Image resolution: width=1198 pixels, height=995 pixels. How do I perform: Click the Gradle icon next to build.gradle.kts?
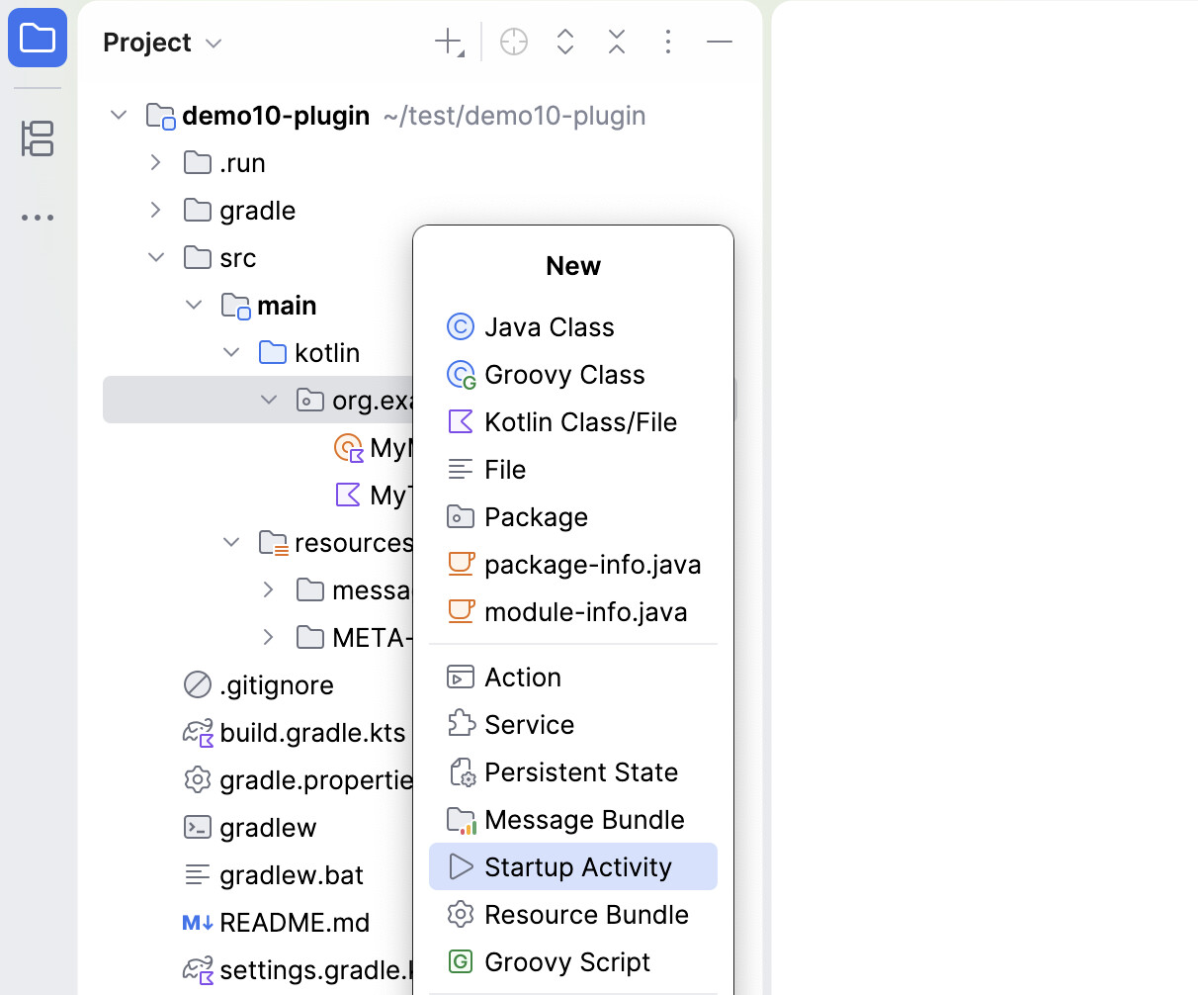[197, 732]
